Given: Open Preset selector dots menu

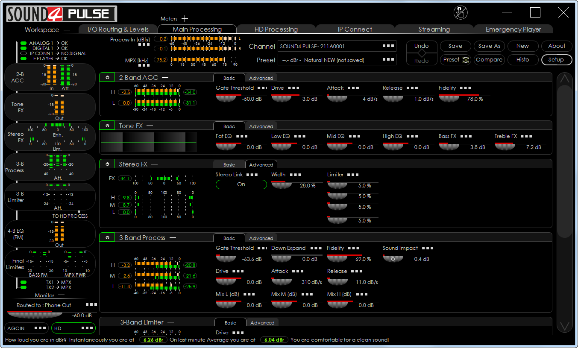Looking at the screenshot, I should (x=388, y=60).
